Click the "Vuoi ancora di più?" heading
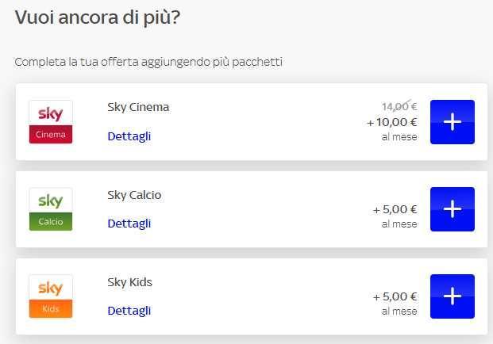 pyautogui.click(x=97, y=17)
